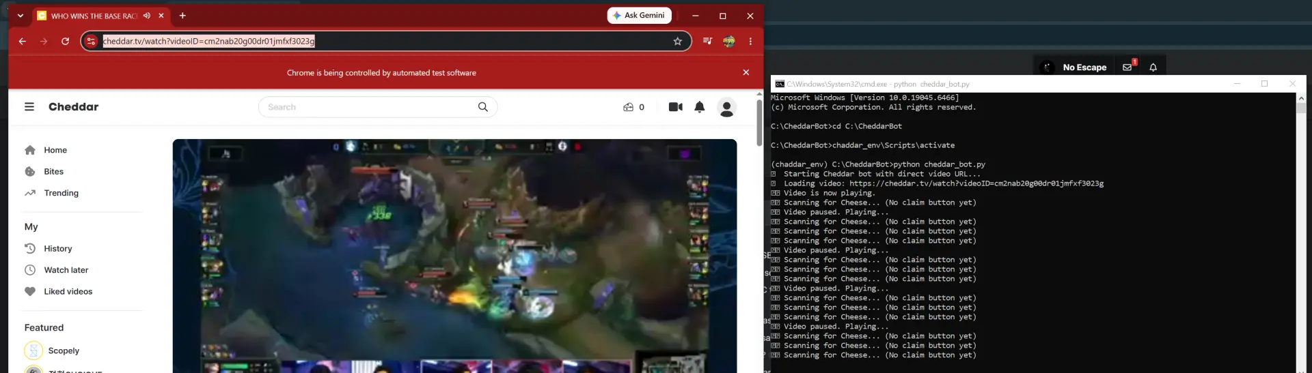Click the History clock icon
The image size is (1312, 373).
click(x=30, y=249)
